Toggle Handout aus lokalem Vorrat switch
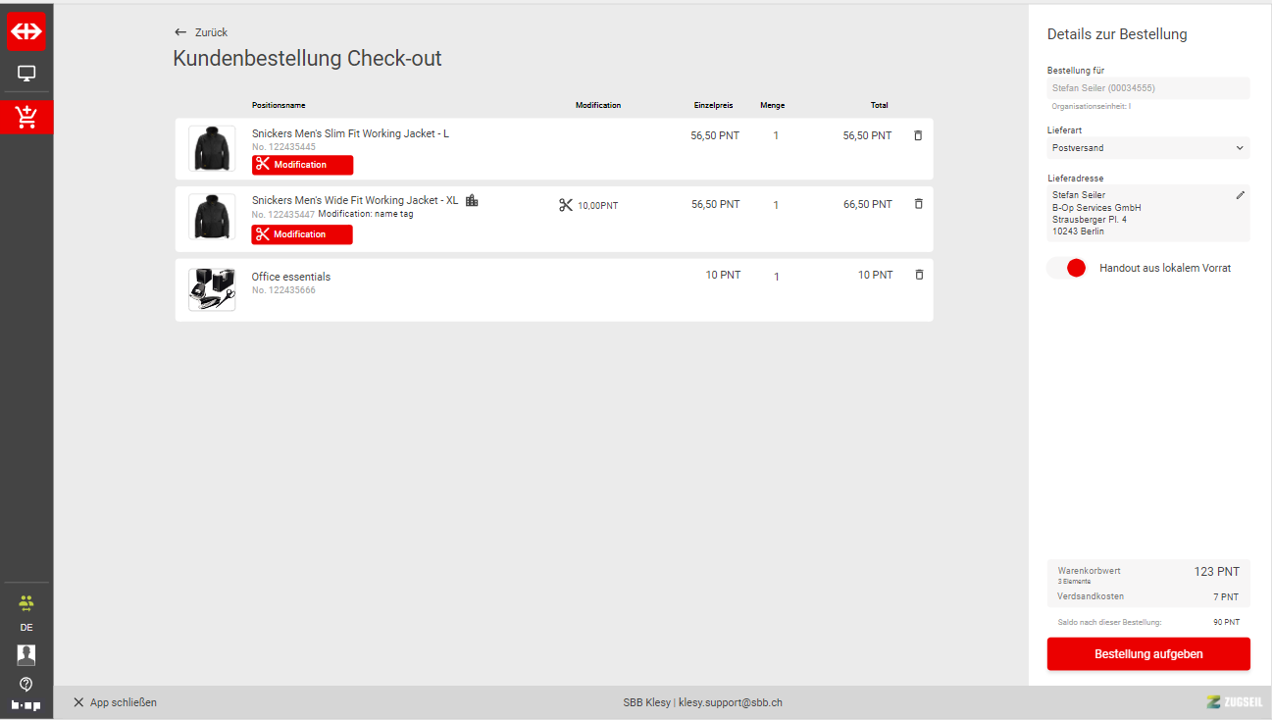The image size is (1272, 720). 1067,268
